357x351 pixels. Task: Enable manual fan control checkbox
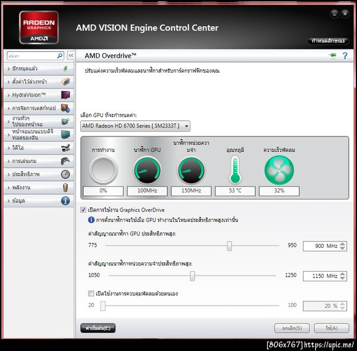pos(91,293)
